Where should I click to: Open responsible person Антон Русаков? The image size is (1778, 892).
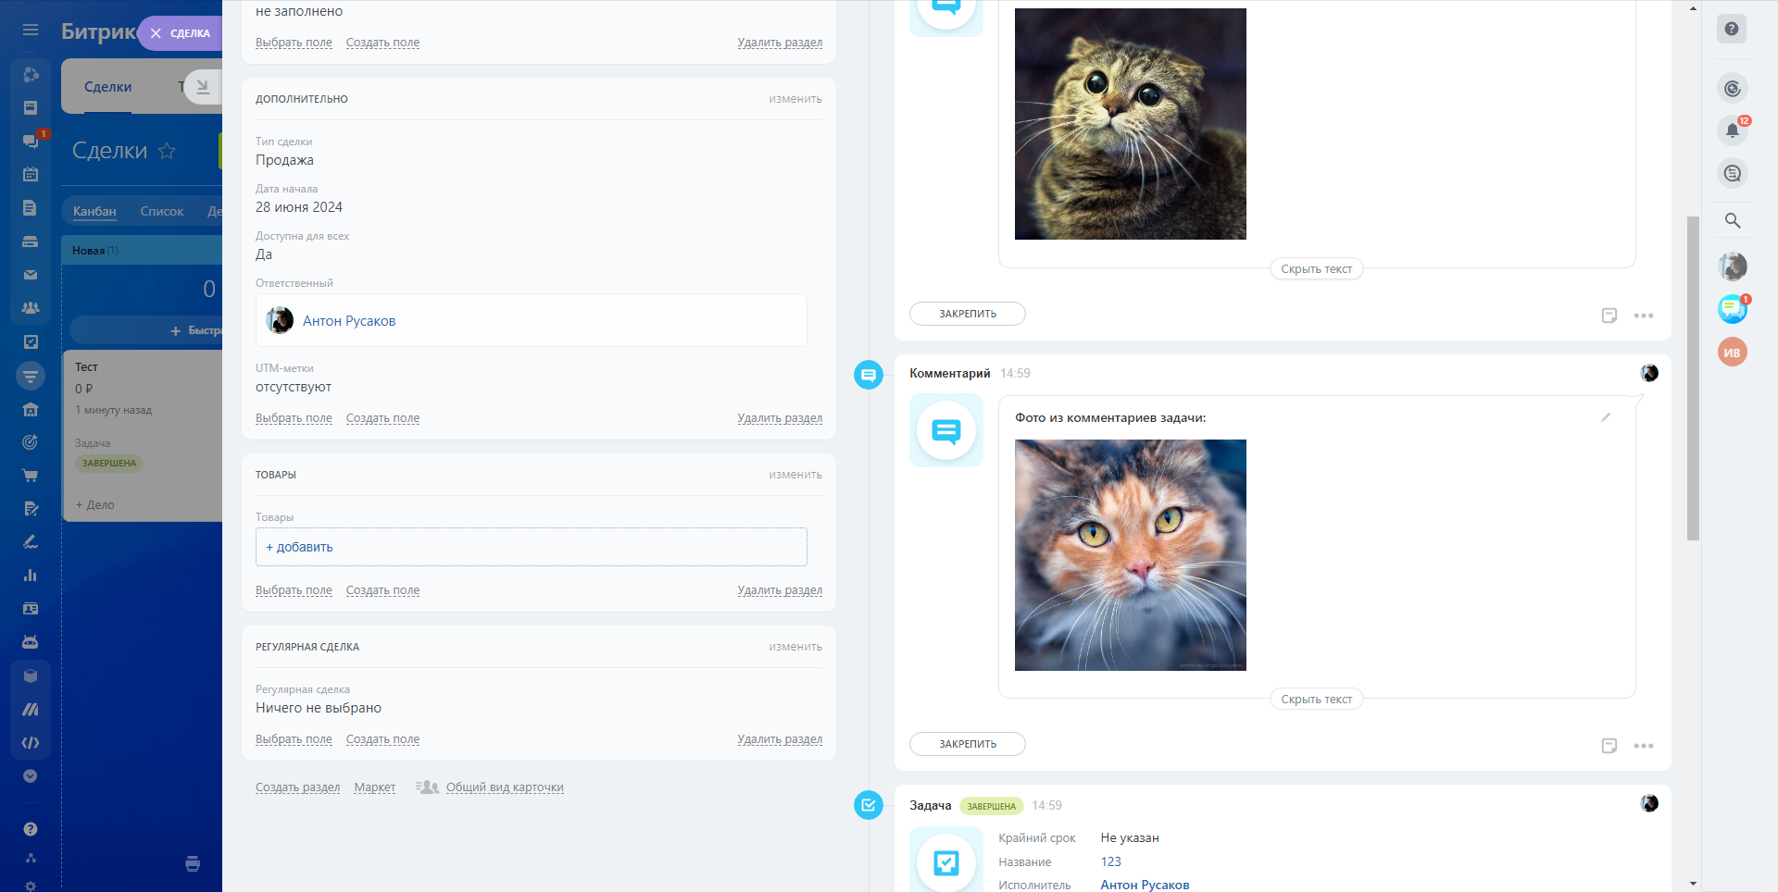349,321
